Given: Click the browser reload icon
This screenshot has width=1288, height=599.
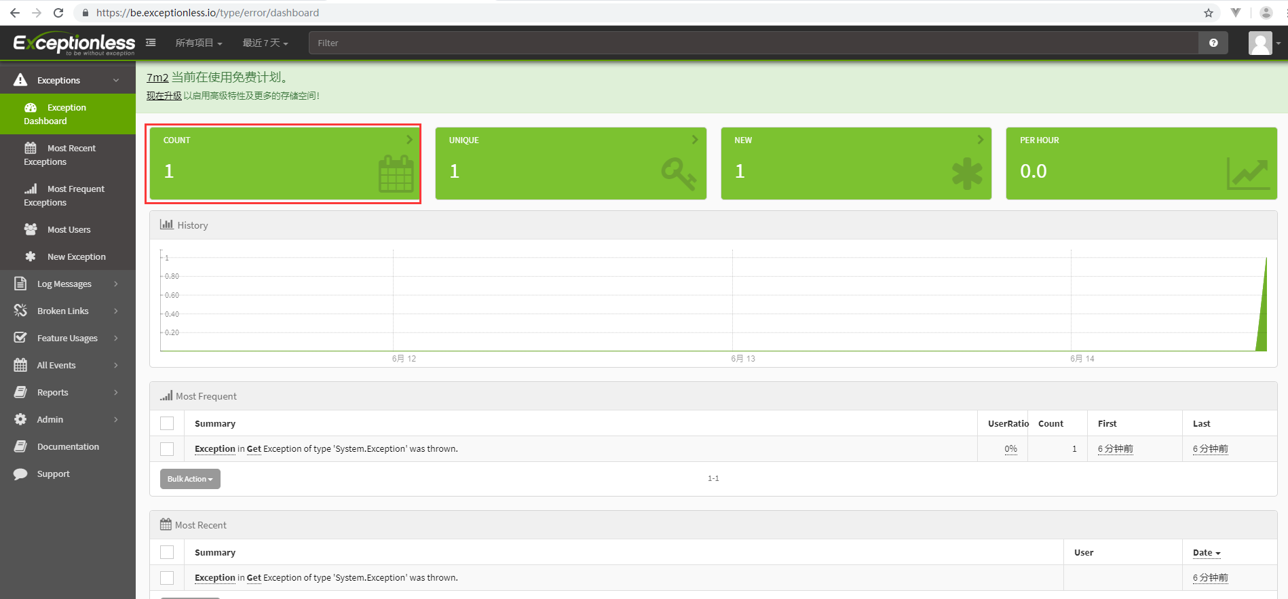Looking at the screenshot, I should [58, 13].
